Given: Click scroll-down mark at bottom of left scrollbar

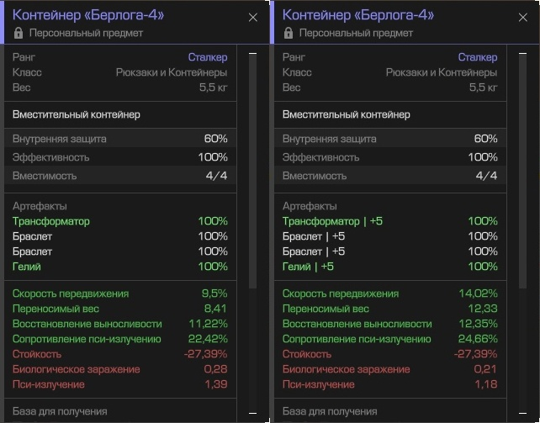Looking at the screenshot, I should coord(253,414).
